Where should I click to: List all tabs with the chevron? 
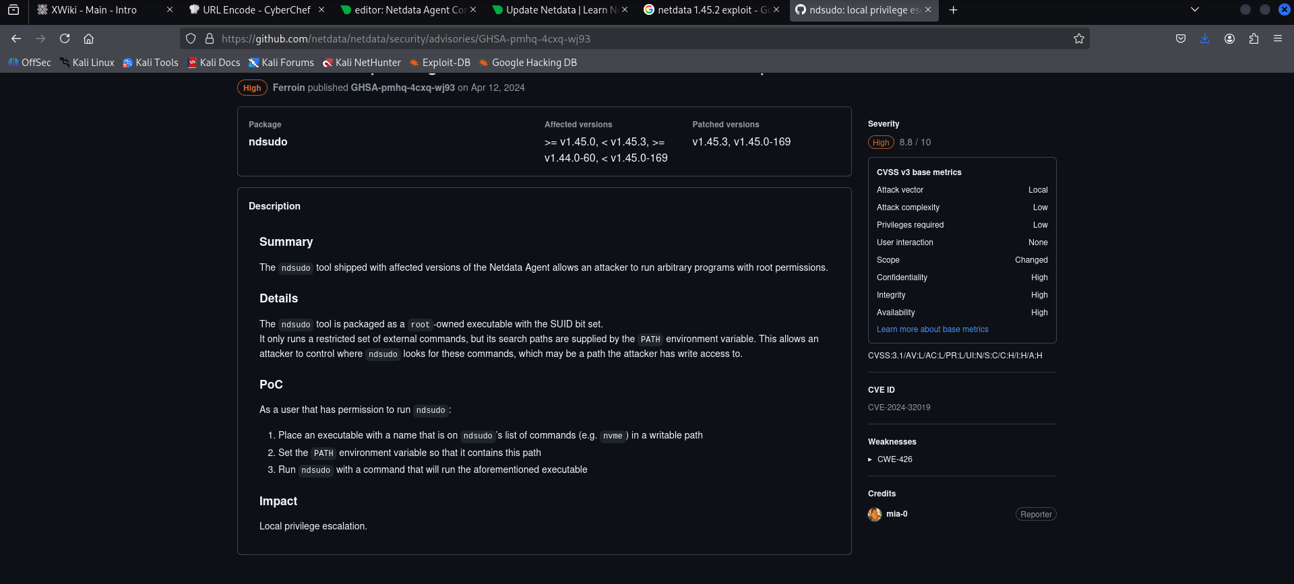[x=1195, y=9]
